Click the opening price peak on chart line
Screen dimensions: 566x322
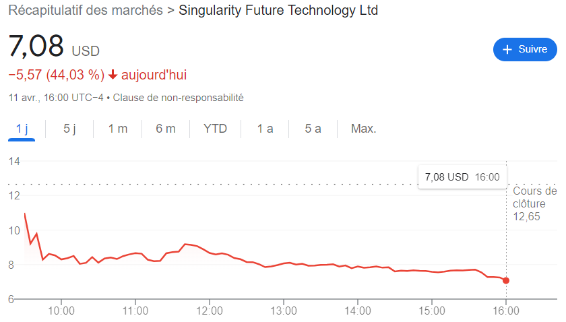[x=25, y=214]
